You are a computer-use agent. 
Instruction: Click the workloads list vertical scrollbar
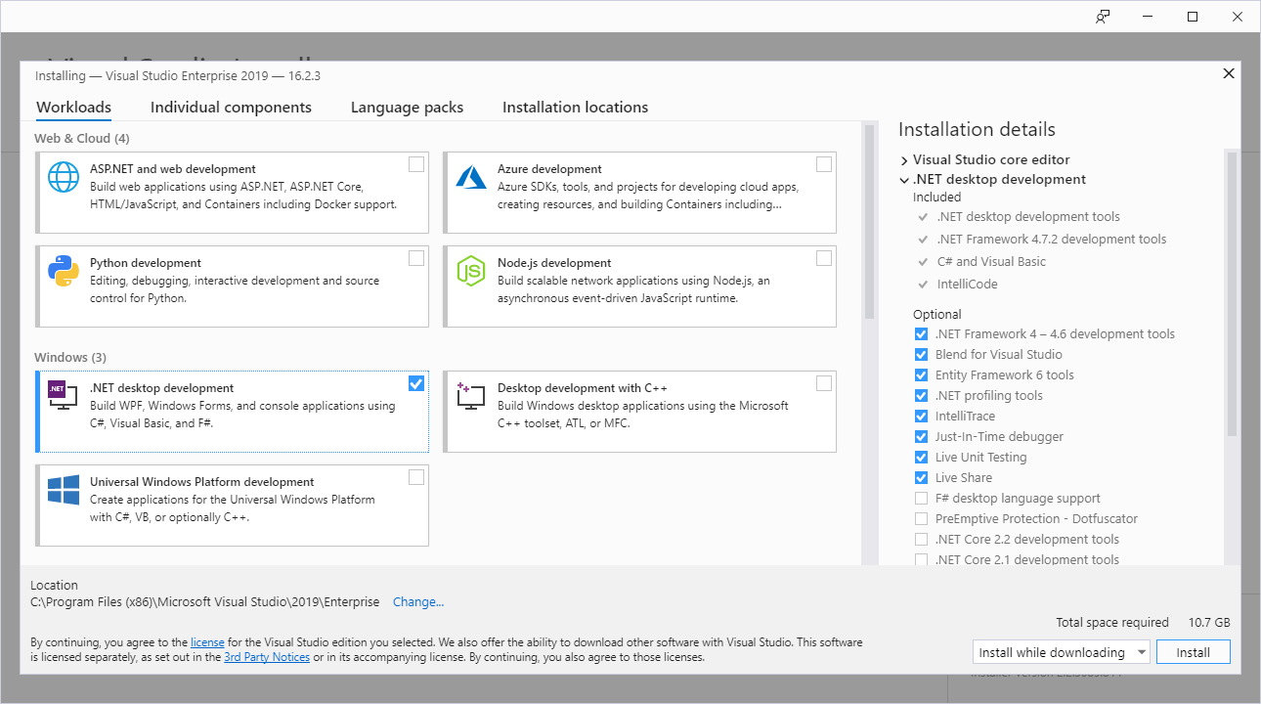(869, 222)
